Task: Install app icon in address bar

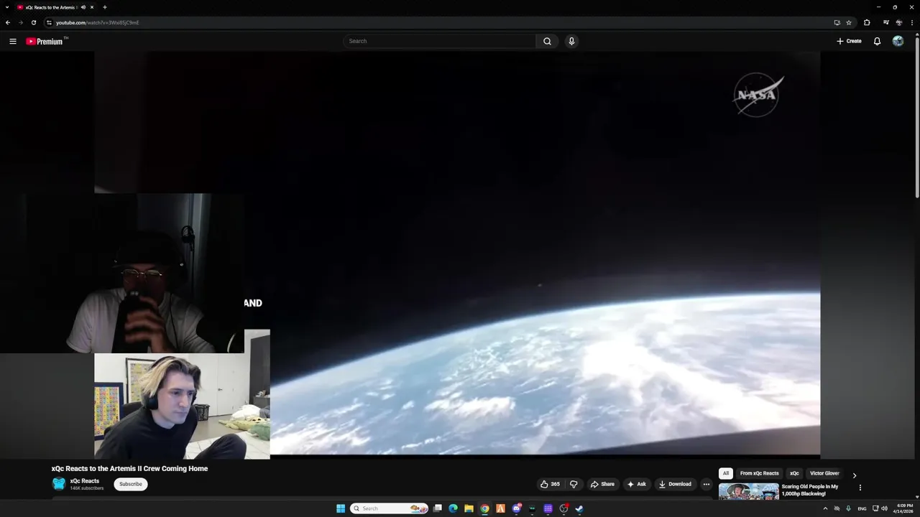Action: [x=837, y=22]
